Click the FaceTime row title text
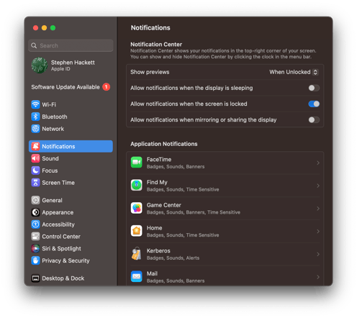Screen dimensions: 357x318 159,159
